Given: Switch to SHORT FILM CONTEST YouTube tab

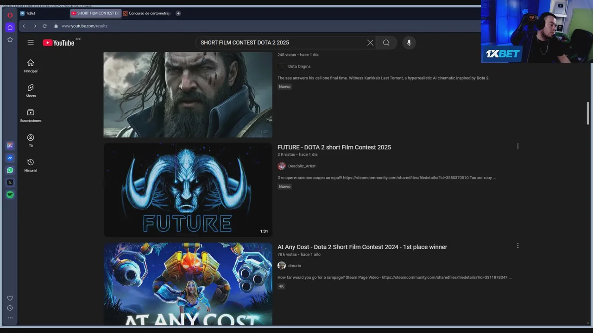Looking at the screenshot, I should pyautogui.click(x=95, y=13).
